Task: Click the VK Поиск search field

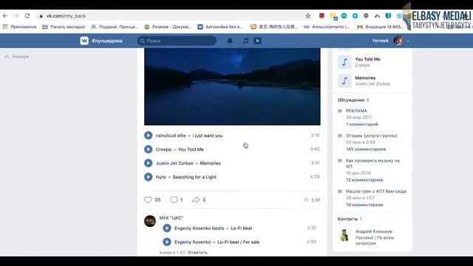Action: coord(177,41)
